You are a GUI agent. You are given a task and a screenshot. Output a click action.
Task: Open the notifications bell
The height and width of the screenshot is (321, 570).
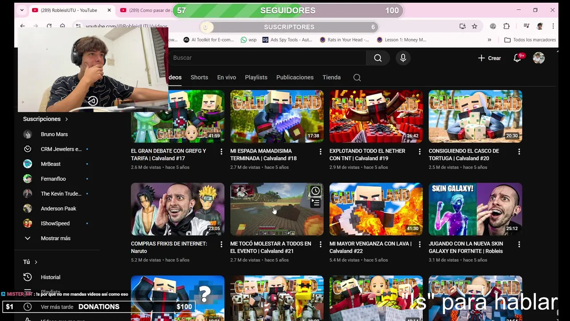coord(517,58)
